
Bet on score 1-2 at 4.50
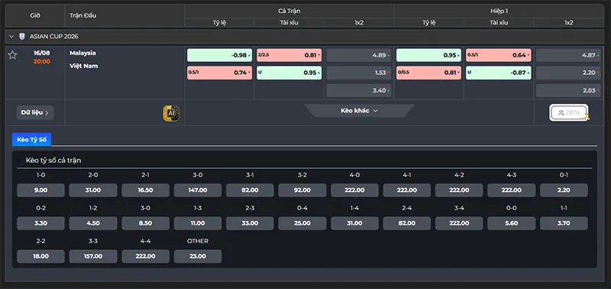93,223
